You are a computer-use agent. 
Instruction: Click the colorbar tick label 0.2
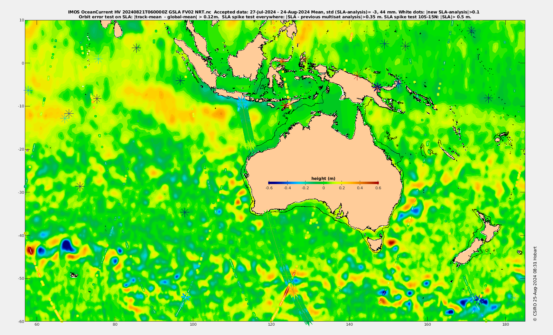[x=342, y=188]
